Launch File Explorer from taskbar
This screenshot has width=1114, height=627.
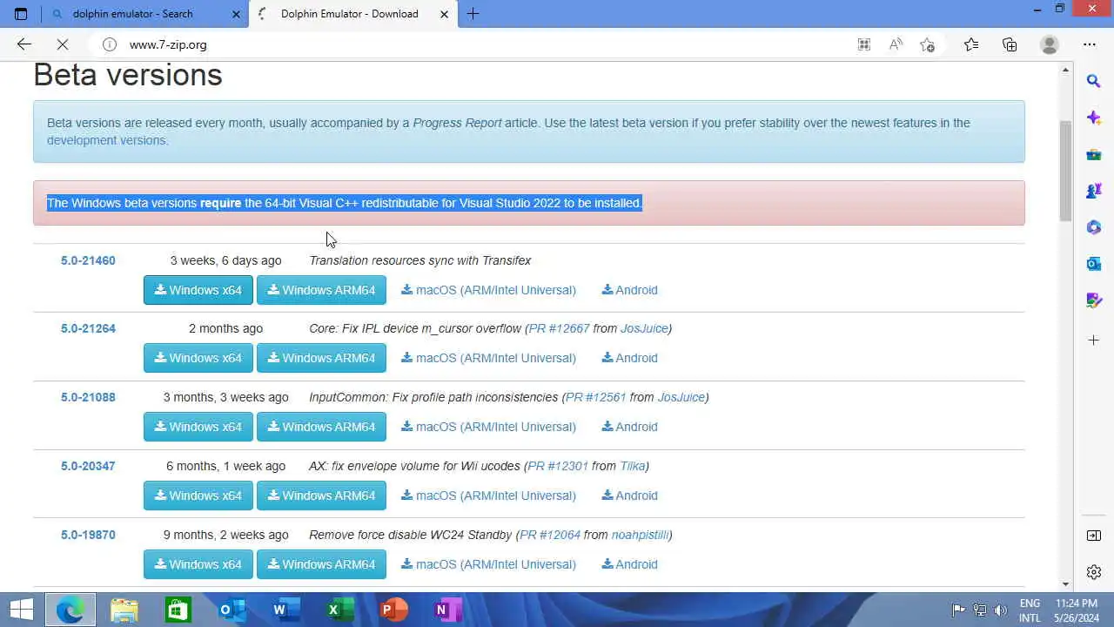coord(124,610)
